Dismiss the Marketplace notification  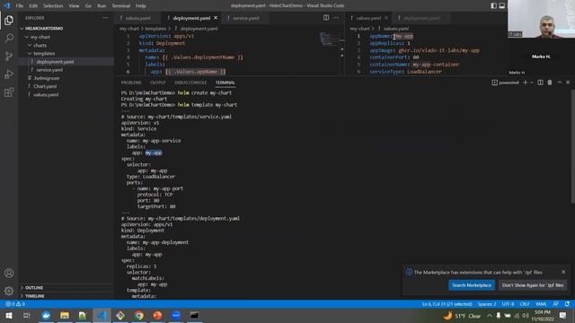pyautogui.click(x=563, y=272)
